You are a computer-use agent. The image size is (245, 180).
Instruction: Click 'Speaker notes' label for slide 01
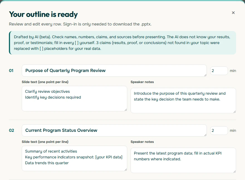pyautogui.click(x=142, y=82)
